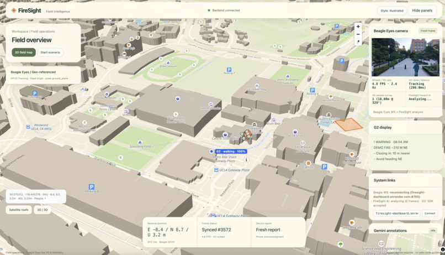This screenshot has width=445, height=255.
Task: Click the DEMO FIRE ~210 M NE line
Action: click(x=390, y=148)
